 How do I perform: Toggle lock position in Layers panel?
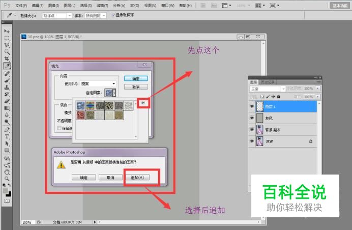coord(273,97)
